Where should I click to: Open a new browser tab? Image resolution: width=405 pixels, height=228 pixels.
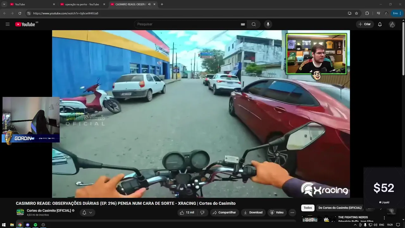(162, 4)
